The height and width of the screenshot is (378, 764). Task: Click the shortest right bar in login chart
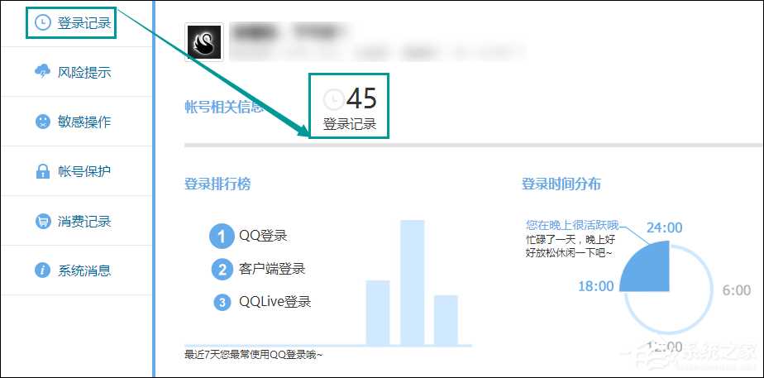pos(446,320)
